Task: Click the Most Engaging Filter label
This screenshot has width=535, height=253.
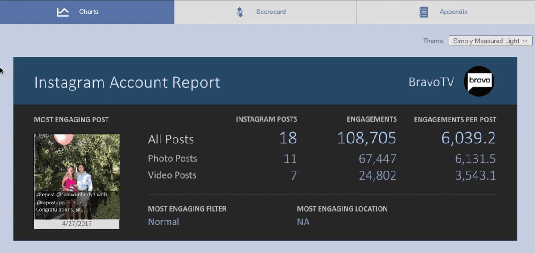Action: click(x=187, y=208)
